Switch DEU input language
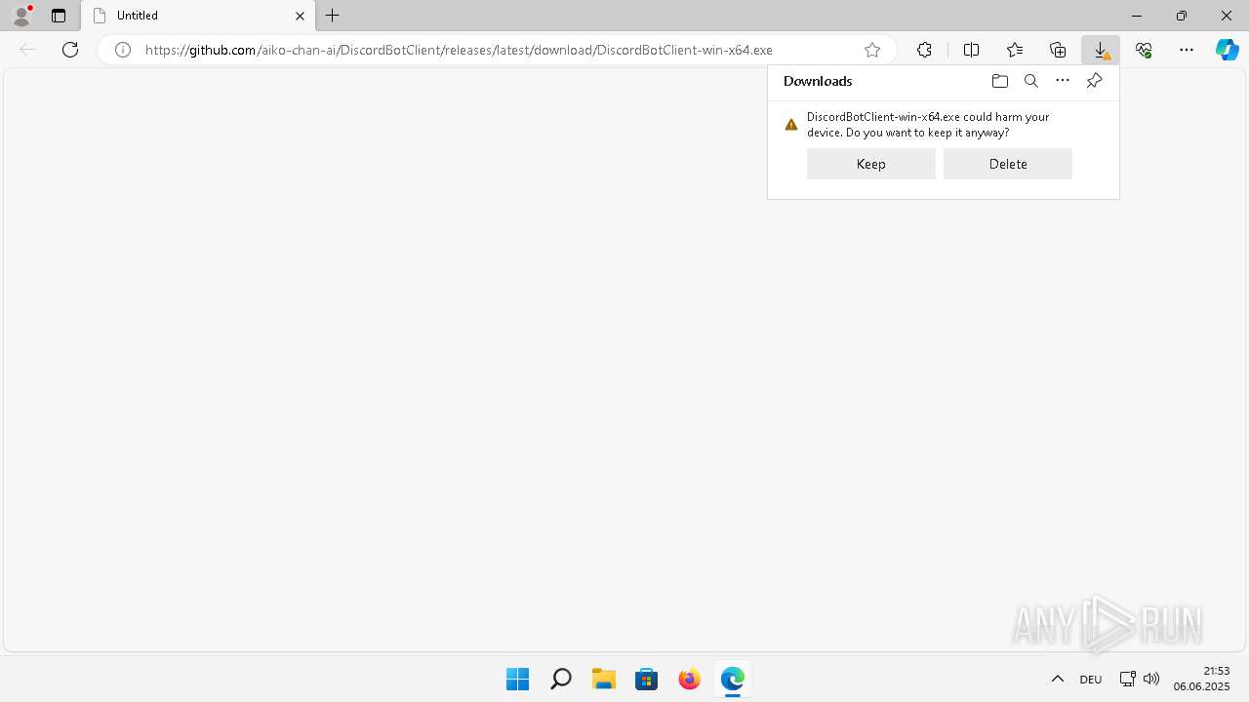The height and width of the screenshot is (702, 1249). pos(1091,680)
